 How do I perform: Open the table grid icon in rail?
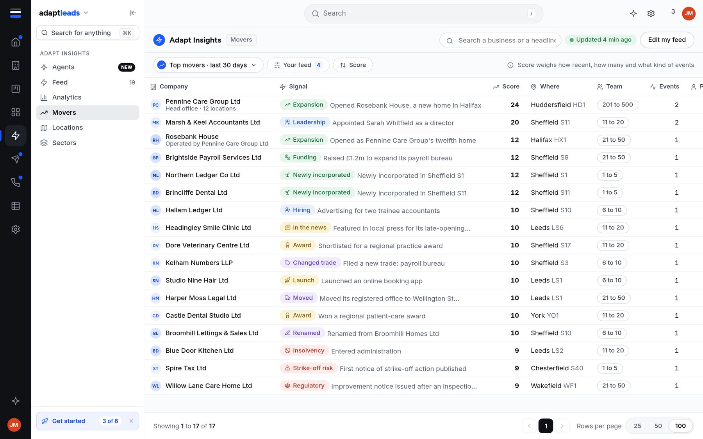[16, 206]
